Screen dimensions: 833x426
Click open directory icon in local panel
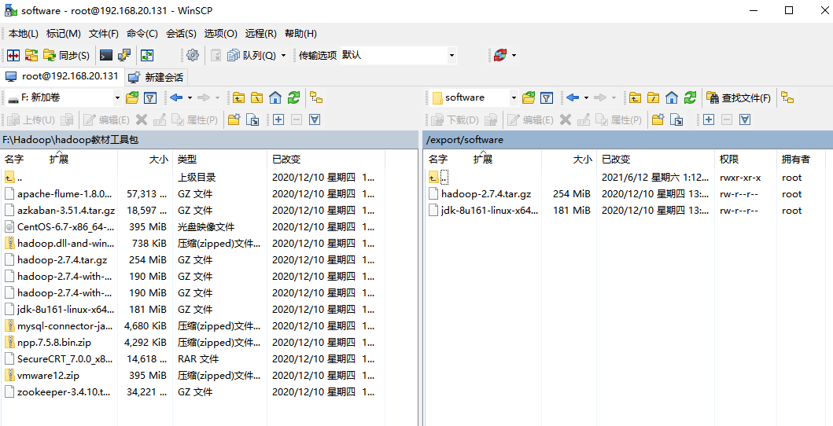pos(131,97)
